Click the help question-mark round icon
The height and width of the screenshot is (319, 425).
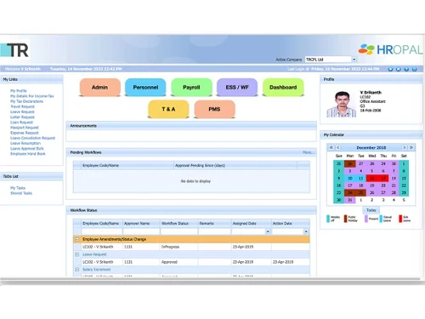[x=406, y=69]
